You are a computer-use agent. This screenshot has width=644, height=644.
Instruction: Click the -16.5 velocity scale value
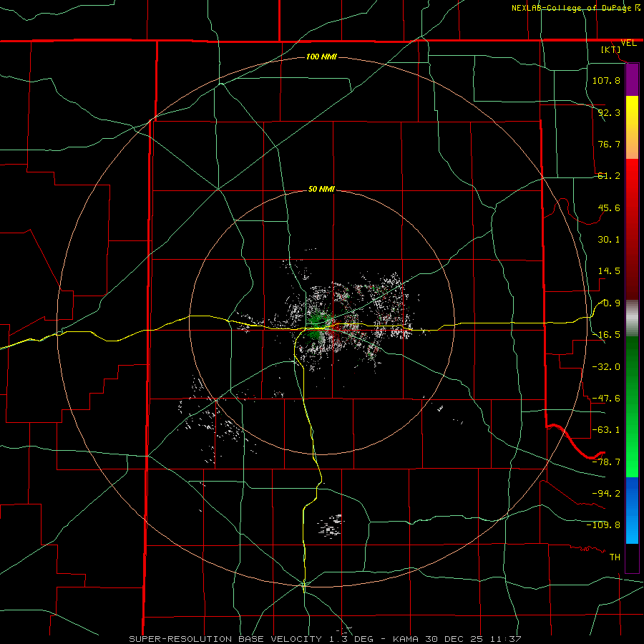point(606,335)
